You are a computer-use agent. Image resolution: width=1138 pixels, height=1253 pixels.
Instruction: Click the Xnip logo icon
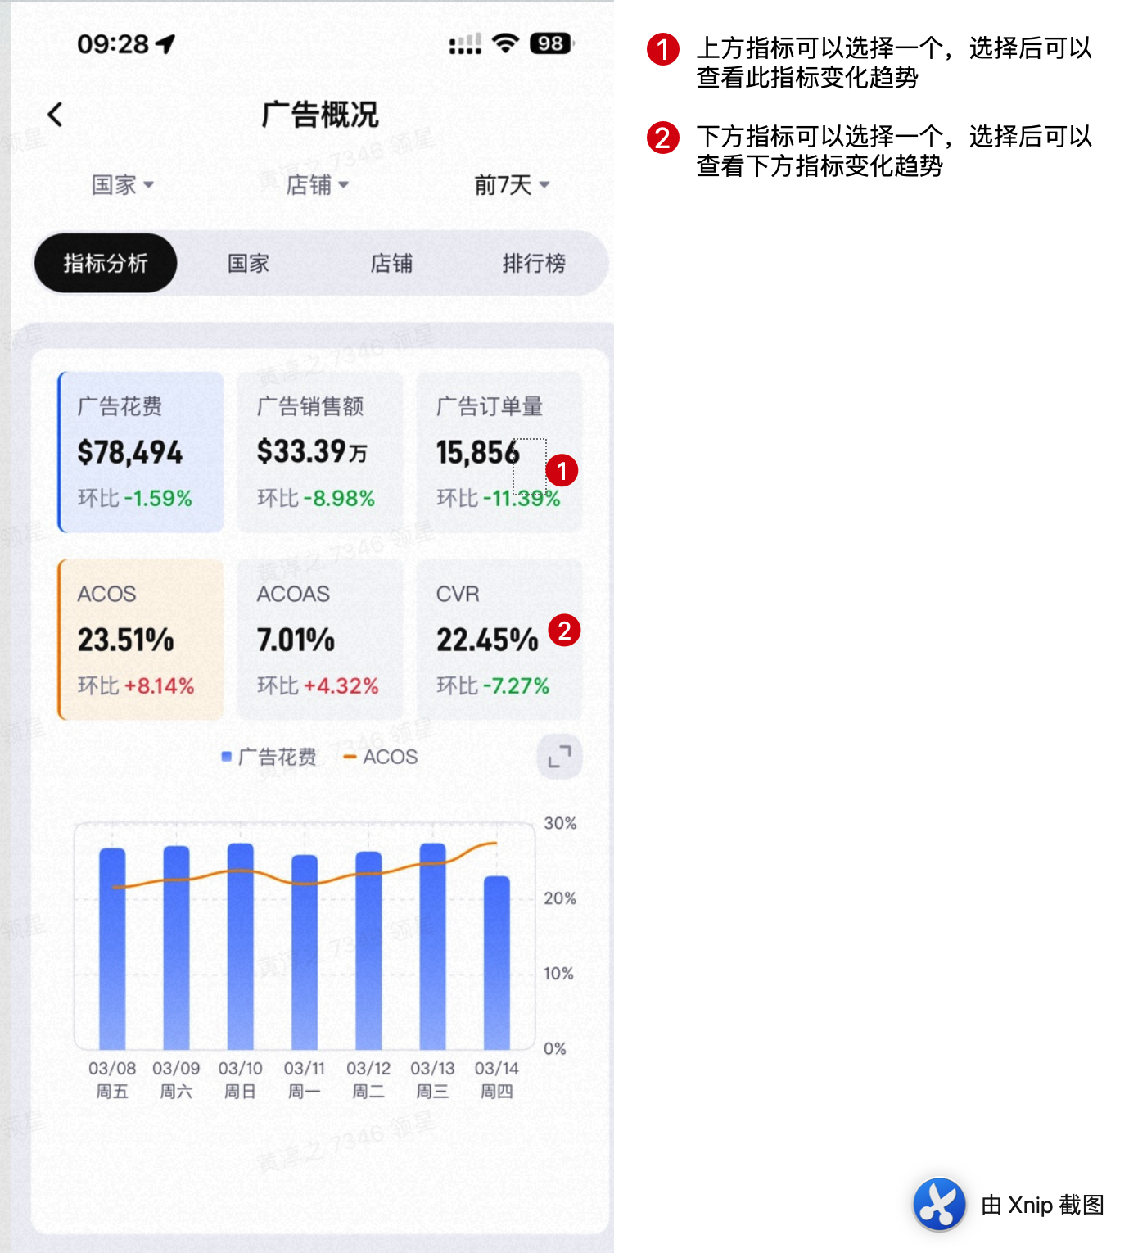click(939, 1205)
